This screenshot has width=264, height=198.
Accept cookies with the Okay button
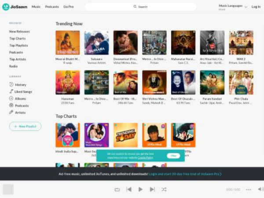pyautogui.click(x=173, y=156)
